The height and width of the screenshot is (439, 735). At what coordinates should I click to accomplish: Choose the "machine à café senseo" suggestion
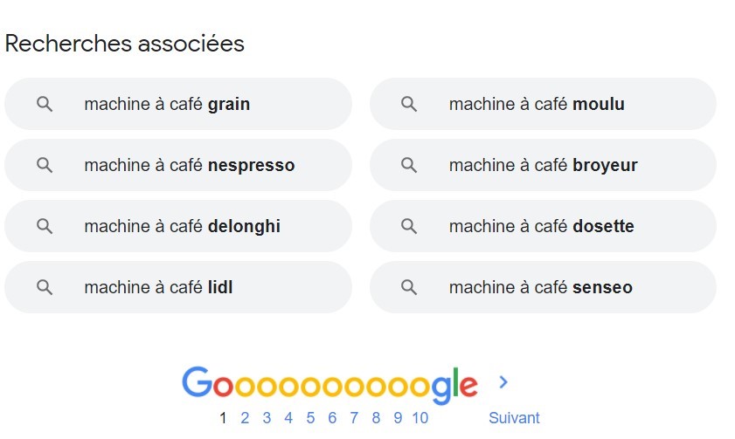pyautogui.click(x=540, y=287)
